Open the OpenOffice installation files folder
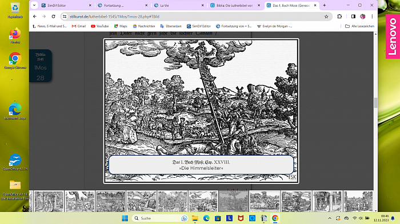This screenshot has height=224, width=400. 15,190
